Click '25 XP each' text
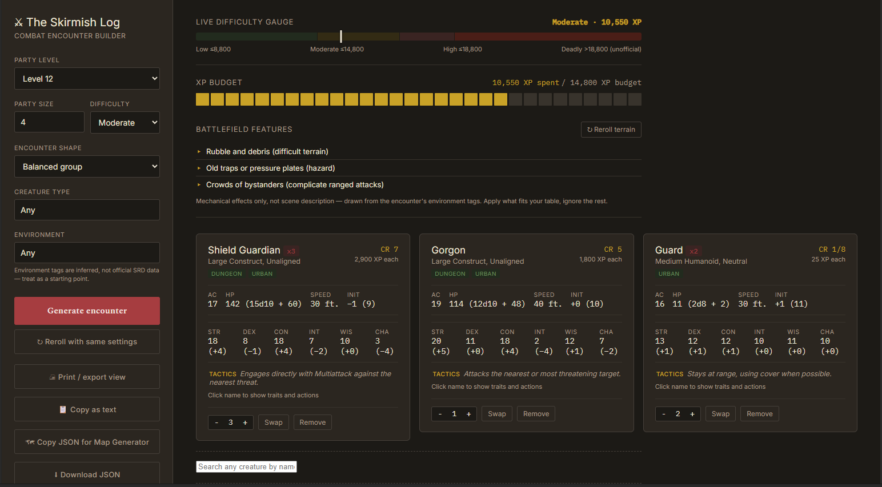 (828, 259)
